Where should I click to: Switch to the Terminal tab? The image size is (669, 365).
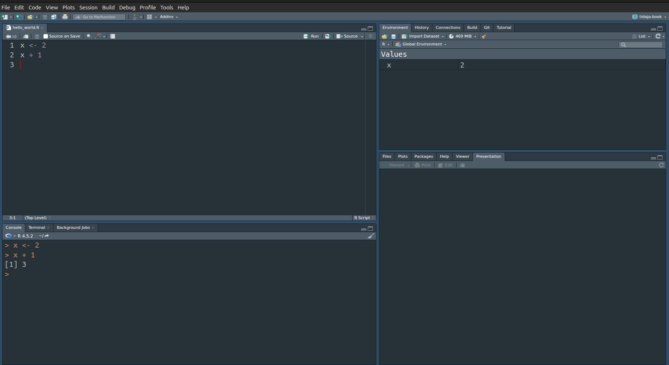36,228
